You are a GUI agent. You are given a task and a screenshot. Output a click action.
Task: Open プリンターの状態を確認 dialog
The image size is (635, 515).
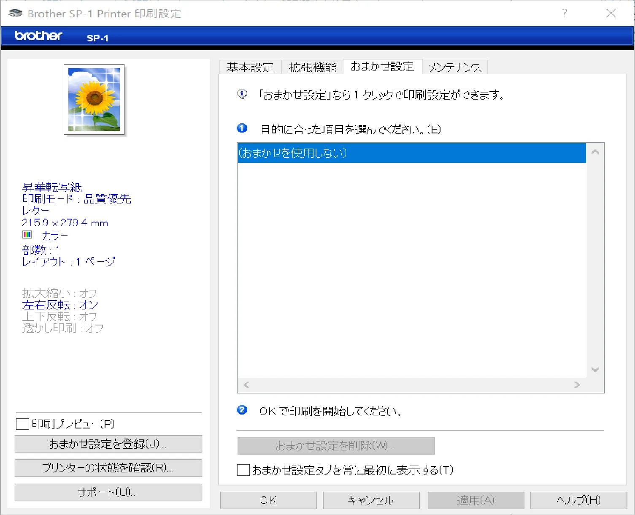(x=108, y=468)
